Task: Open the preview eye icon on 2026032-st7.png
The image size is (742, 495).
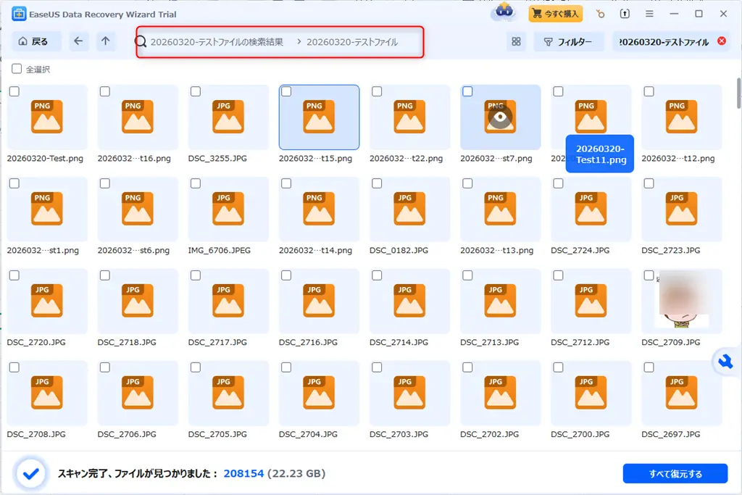Action: click(x=499, y=116)
